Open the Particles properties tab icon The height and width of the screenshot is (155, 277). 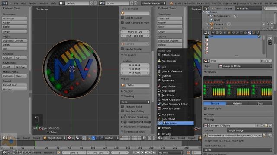[254, 33]
